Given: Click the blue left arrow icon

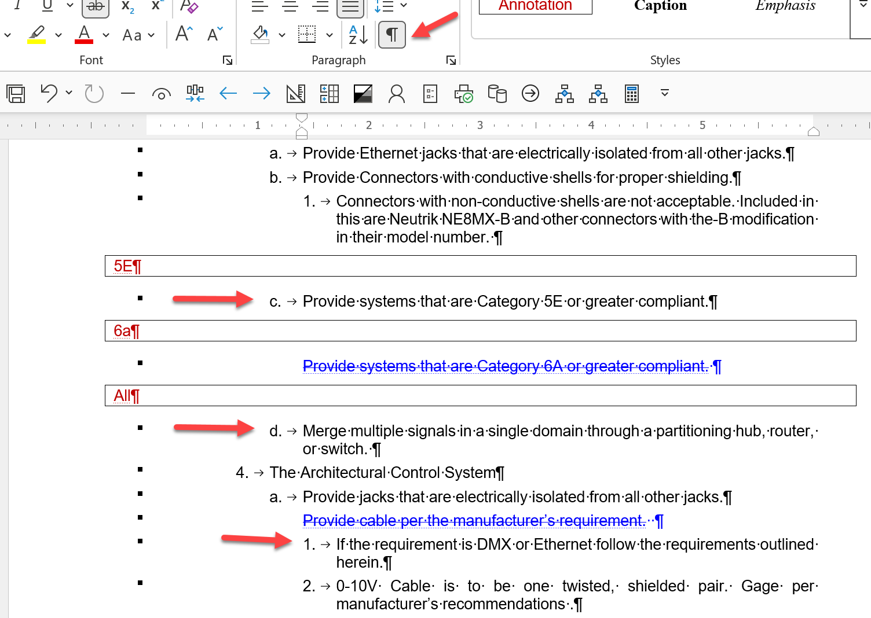Looking at the screenshot, I should point(228,93).
